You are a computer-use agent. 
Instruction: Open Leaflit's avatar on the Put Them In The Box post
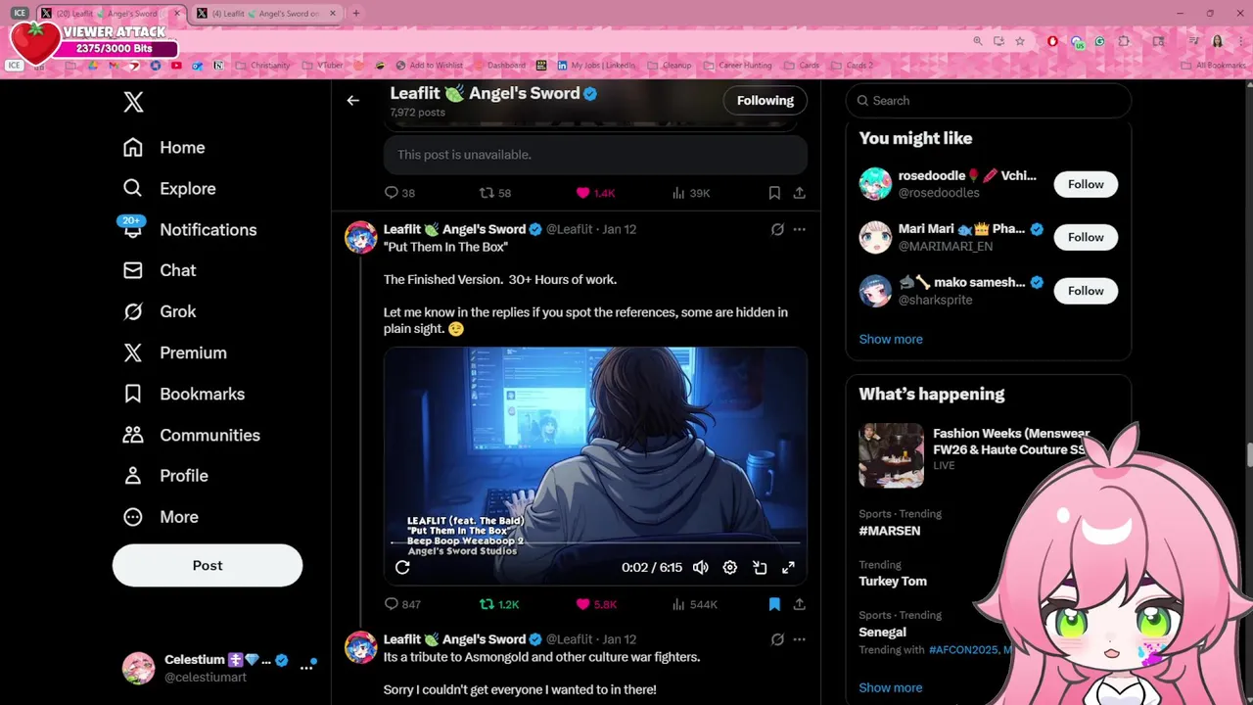pyautogui.click(x=360, y=237)
